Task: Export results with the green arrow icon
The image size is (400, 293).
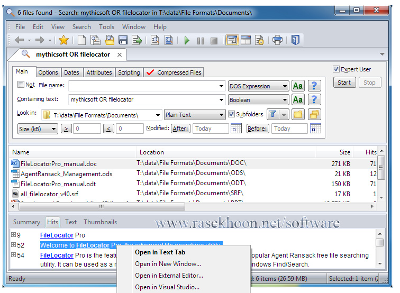Action: point(137,40)
